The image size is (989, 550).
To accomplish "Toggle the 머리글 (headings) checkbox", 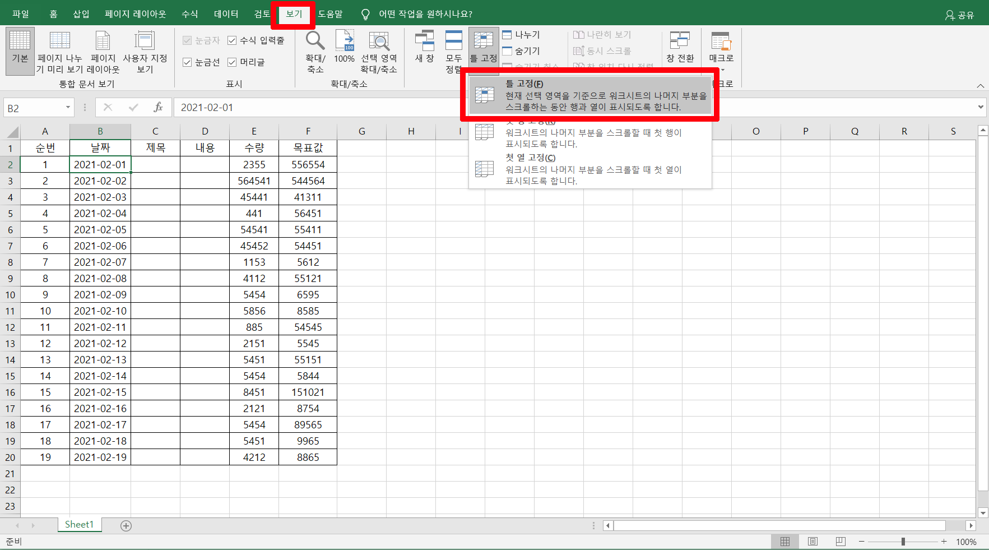I will pyautogui.click(x=232, y=62).
